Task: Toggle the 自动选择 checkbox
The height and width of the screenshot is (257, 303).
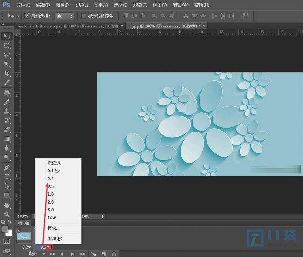Action: [x=27, y=16]
